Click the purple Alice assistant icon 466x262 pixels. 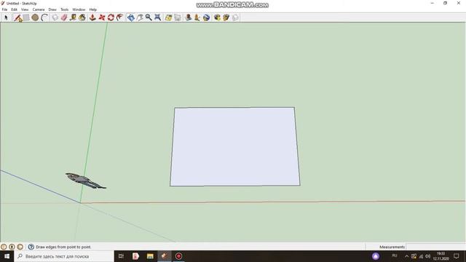376,256
